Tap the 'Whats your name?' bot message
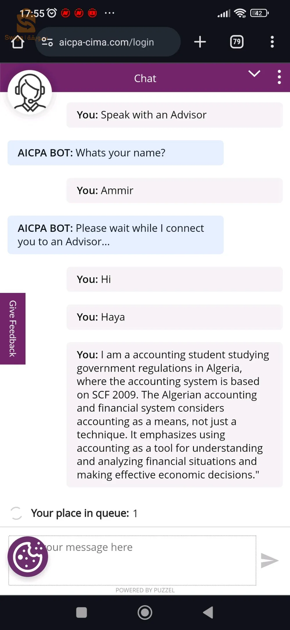 pos(116,153)
